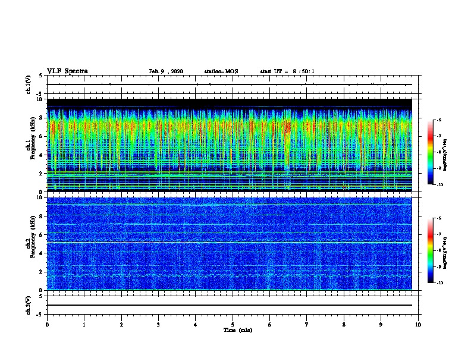The width and height of the screenshot is (471, 364).
Task: Click the 'Time (min)' x-axis label
Action: 238,330
